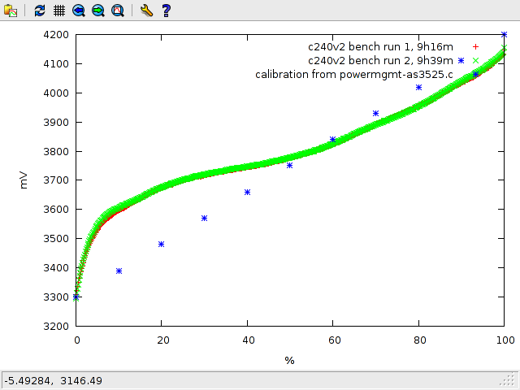Viewport: 520px width, 390px height.
Task: Click the blue calibration point at 20%
Action: coord(161,244)
